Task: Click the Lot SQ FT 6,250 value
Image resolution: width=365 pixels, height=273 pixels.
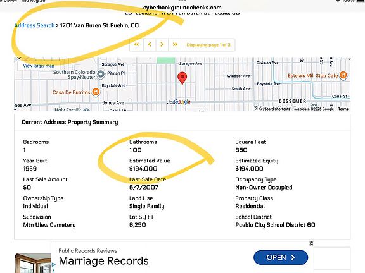Action: coord(138,225)
